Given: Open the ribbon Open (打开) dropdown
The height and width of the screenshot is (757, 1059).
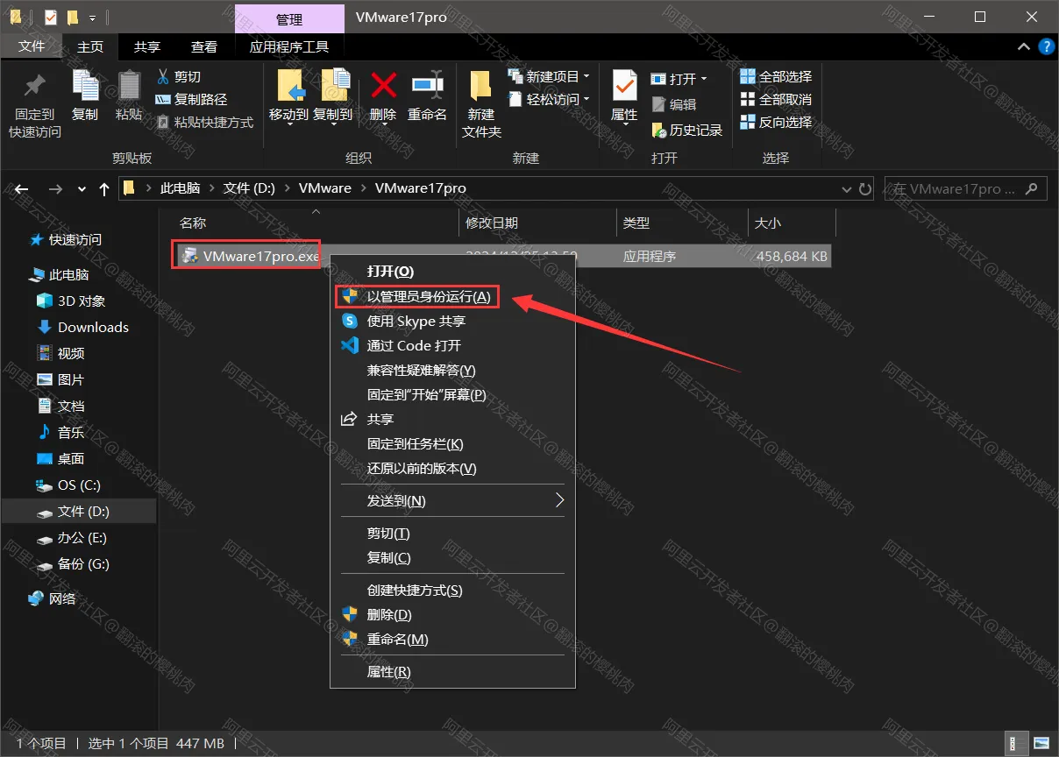Looking at the screenshot, I should point(679,79).
